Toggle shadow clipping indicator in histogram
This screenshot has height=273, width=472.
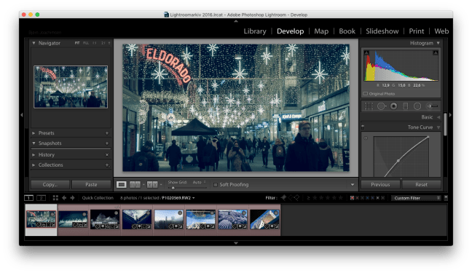click(366, 52)
